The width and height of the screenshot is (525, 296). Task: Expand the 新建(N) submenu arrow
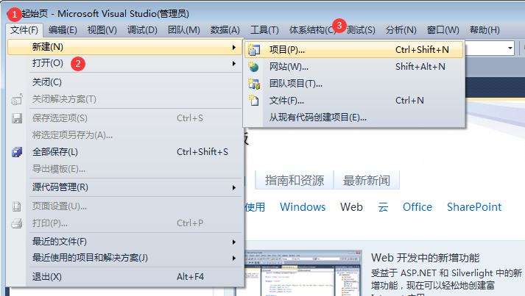pos(233,48)
